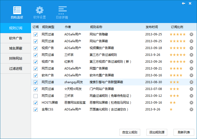Remove the 搜索引擎与广告联盟屏蔽 rule
Viewport: 197px width, 139px height.
(x=191, y=82)
